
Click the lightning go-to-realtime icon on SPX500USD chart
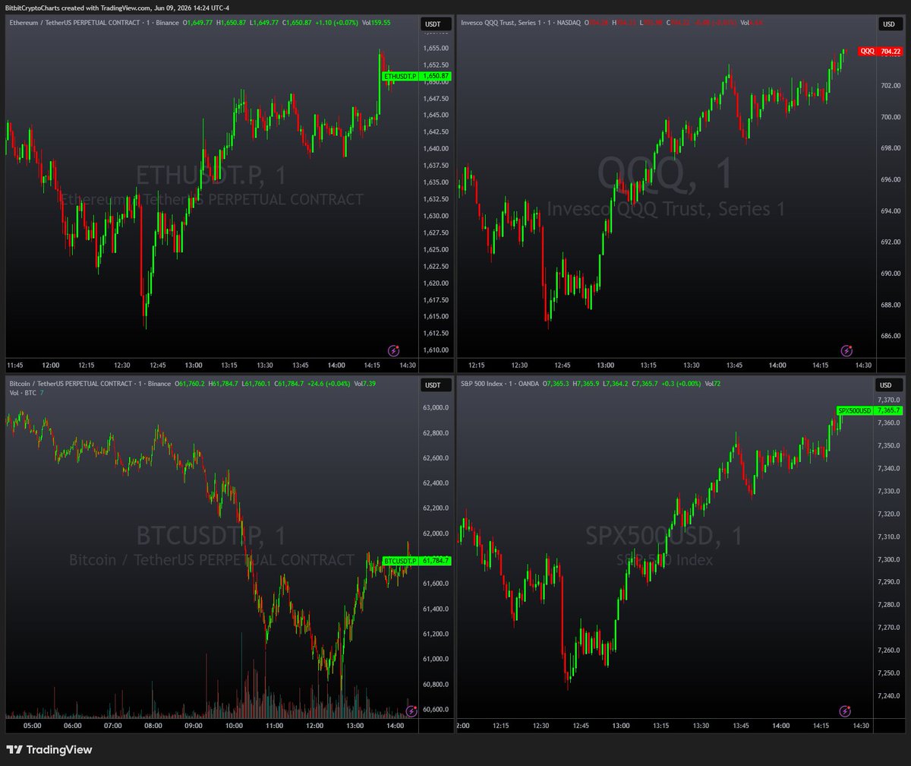(x=845, y=711)
